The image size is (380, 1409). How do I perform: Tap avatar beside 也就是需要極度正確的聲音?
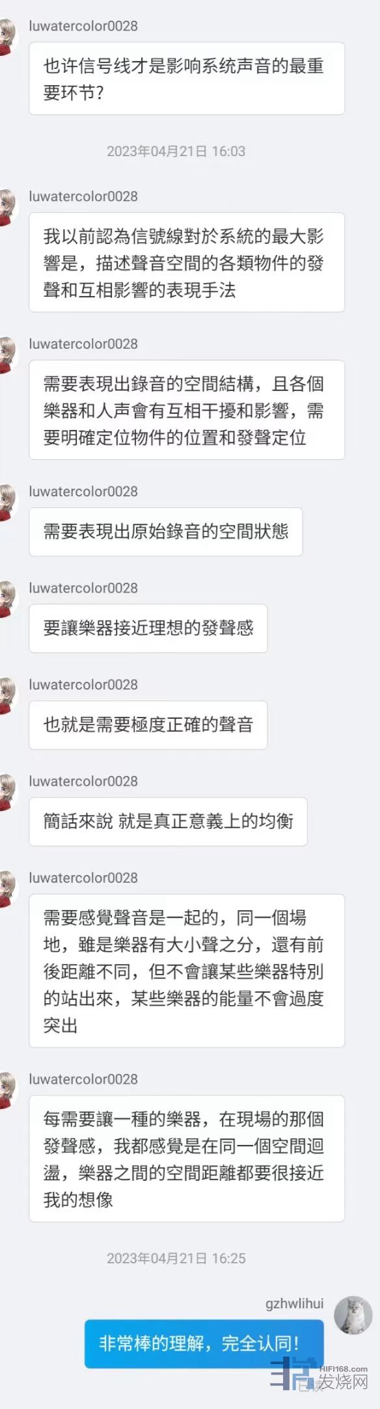click(8, 696)
